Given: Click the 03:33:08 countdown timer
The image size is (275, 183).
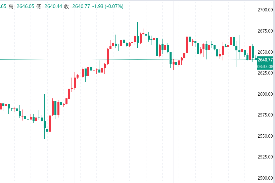Looking at the screenshot, I should [x=265, y=66].
